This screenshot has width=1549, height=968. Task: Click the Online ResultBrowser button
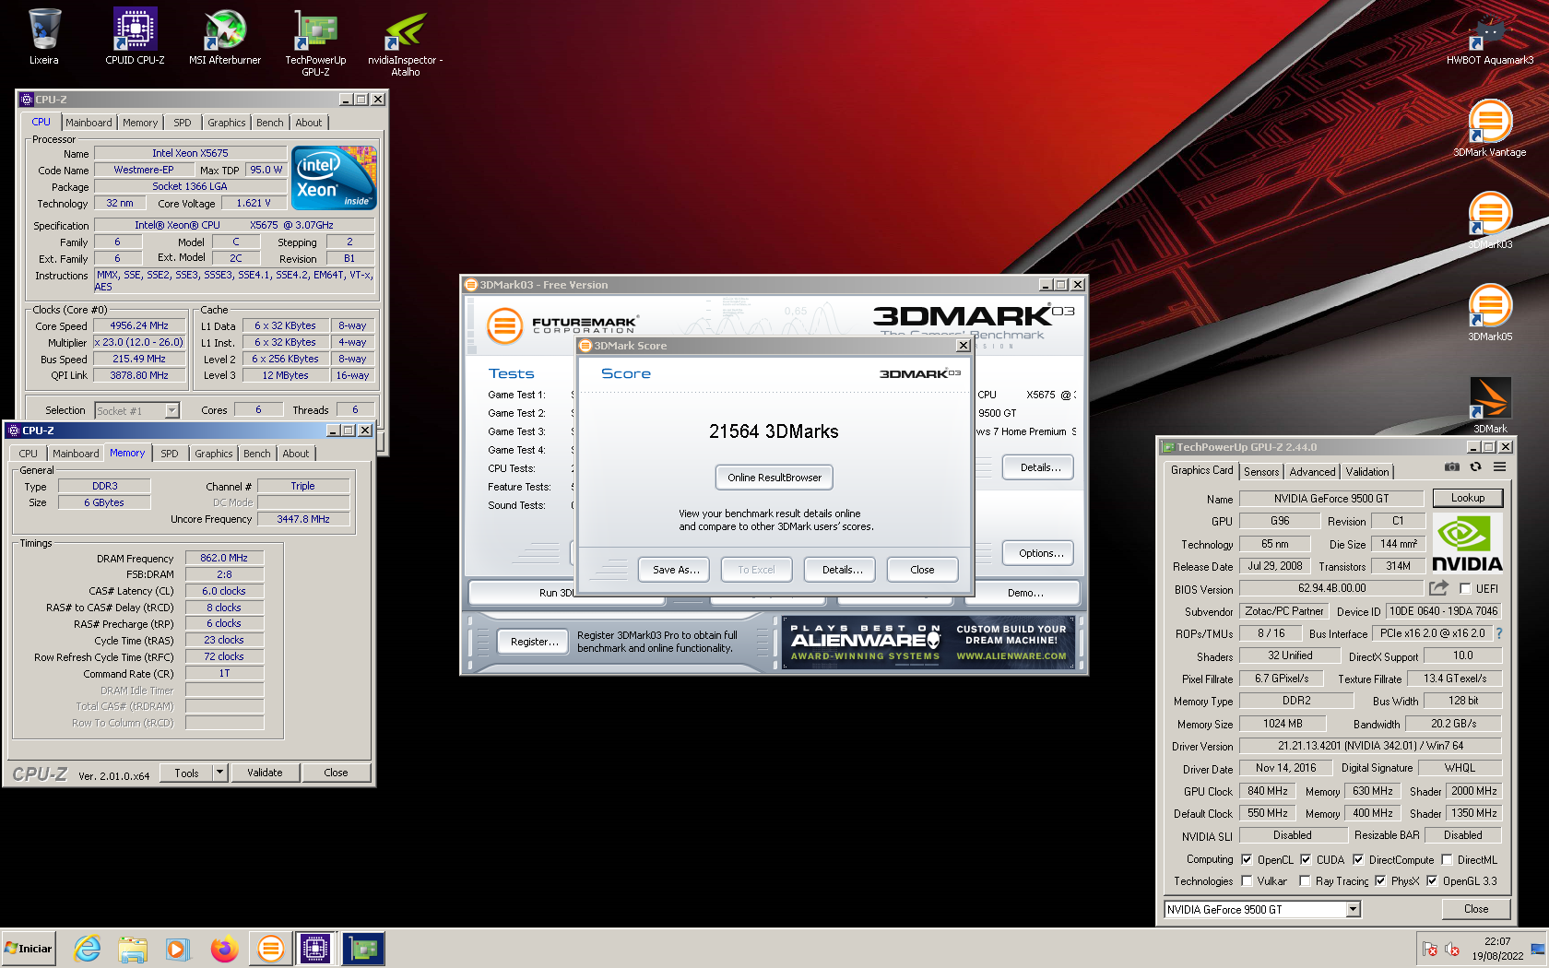point(774,478)
